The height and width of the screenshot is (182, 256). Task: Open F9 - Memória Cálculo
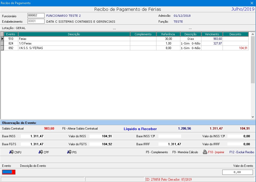coord(185,152)
